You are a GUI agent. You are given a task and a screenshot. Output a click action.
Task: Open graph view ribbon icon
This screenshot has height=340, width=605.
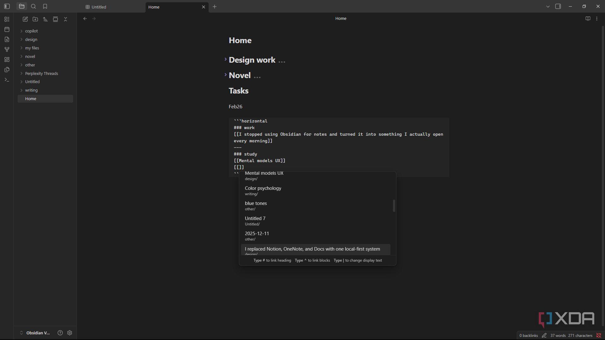point(7,49)
